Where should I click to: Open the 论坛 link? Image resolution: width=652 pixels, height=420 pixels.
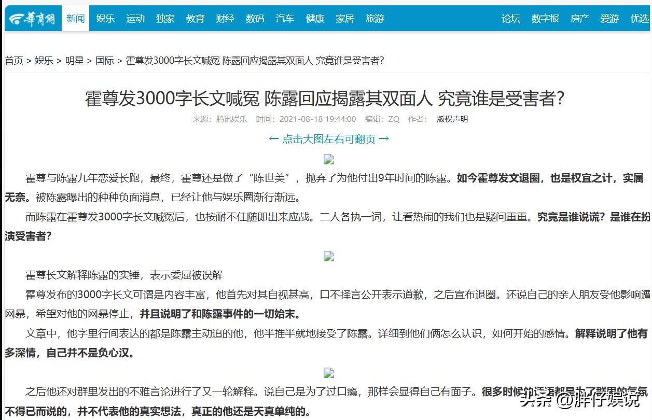coord(510,19)
